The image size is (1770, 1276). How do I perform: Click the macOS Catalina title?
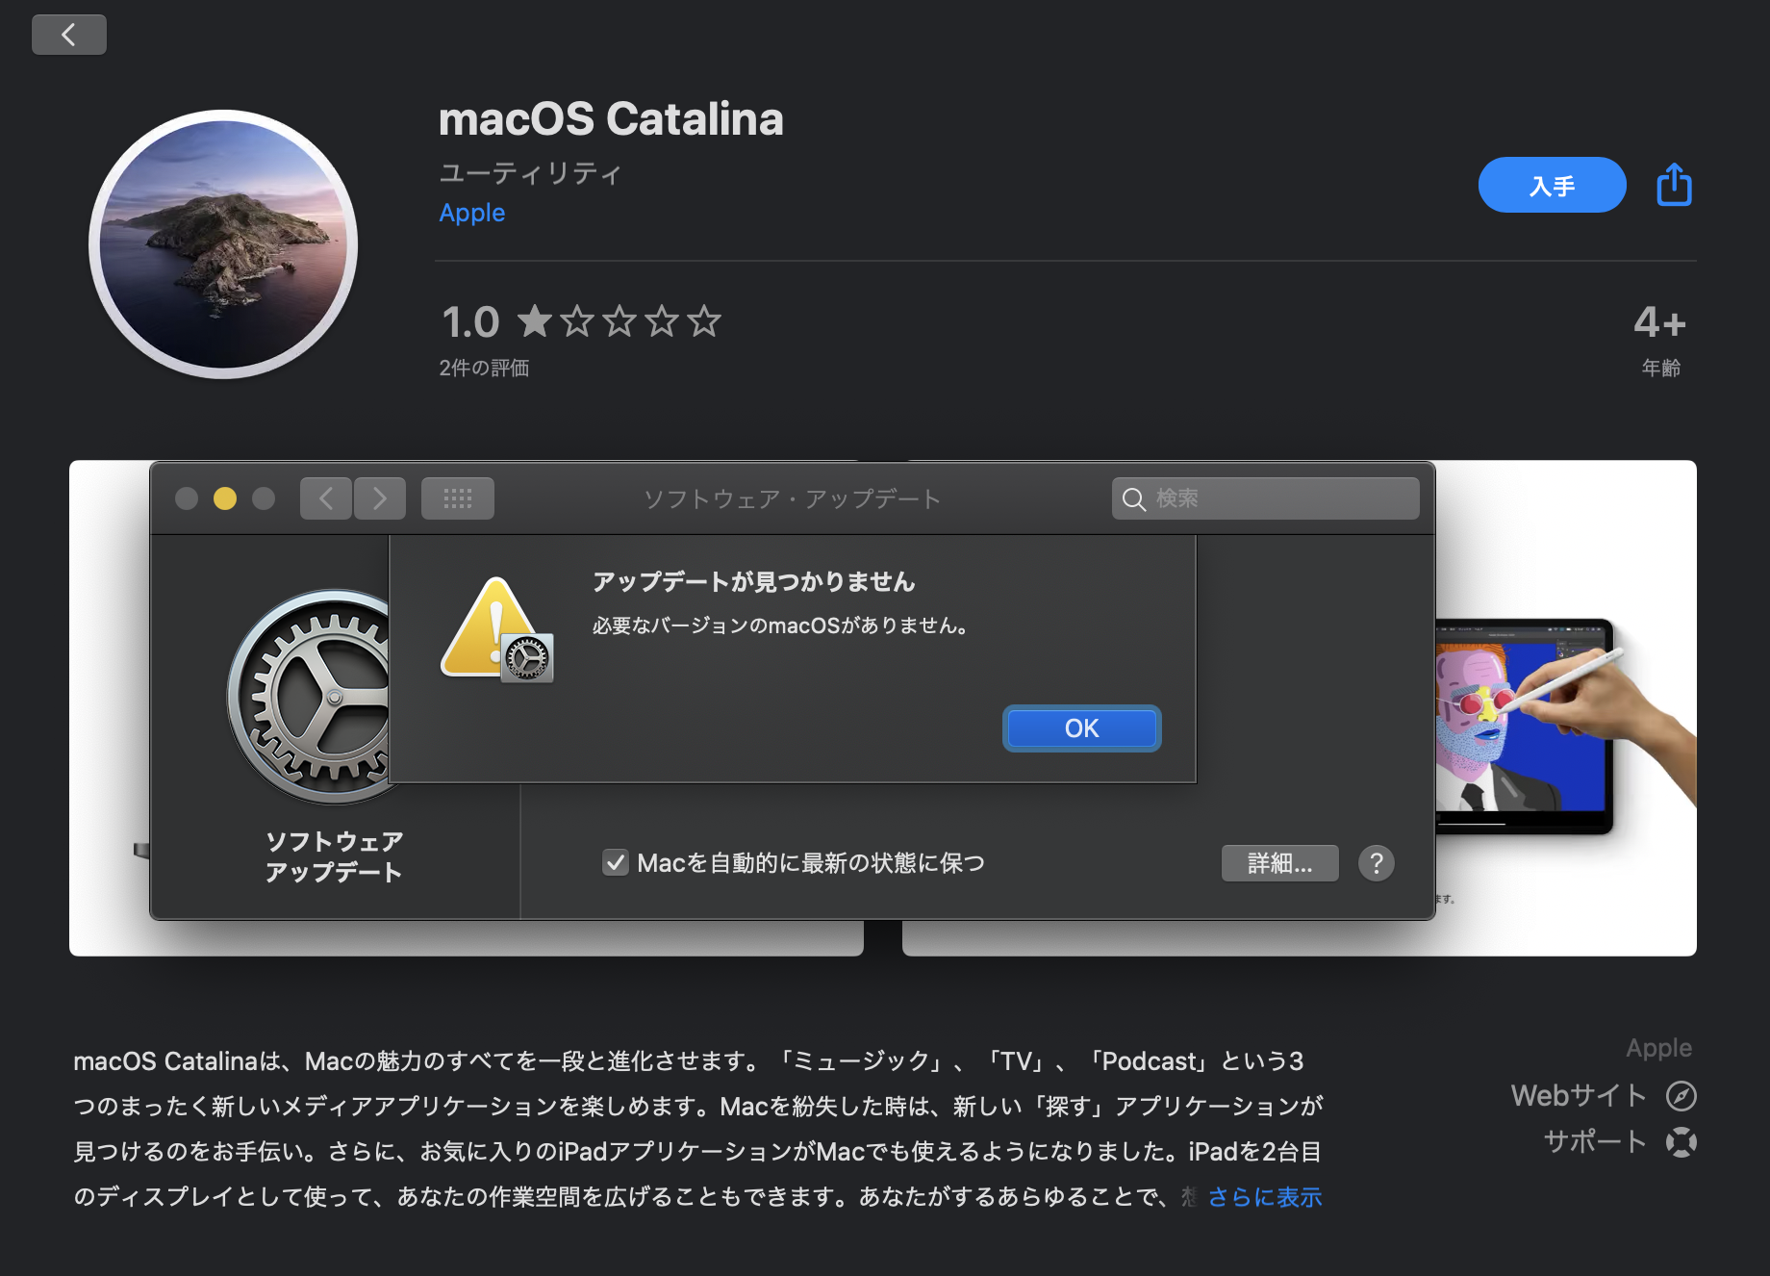(611, 119)
